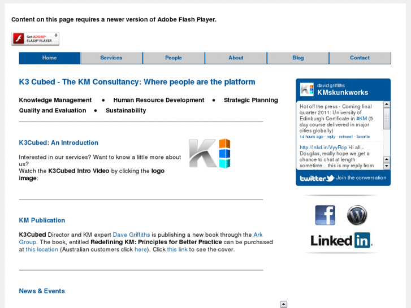Click the 'News & Events' heading
Image resolution: width=411 pixels, height=308 pixels.
pos(42,291)
